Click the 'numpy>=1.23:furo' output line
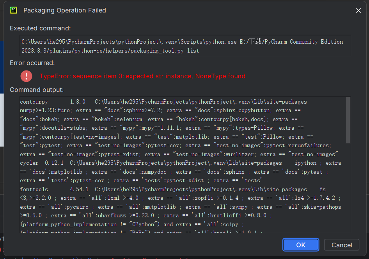The image size is (369, 259). (x=160, y=111)
